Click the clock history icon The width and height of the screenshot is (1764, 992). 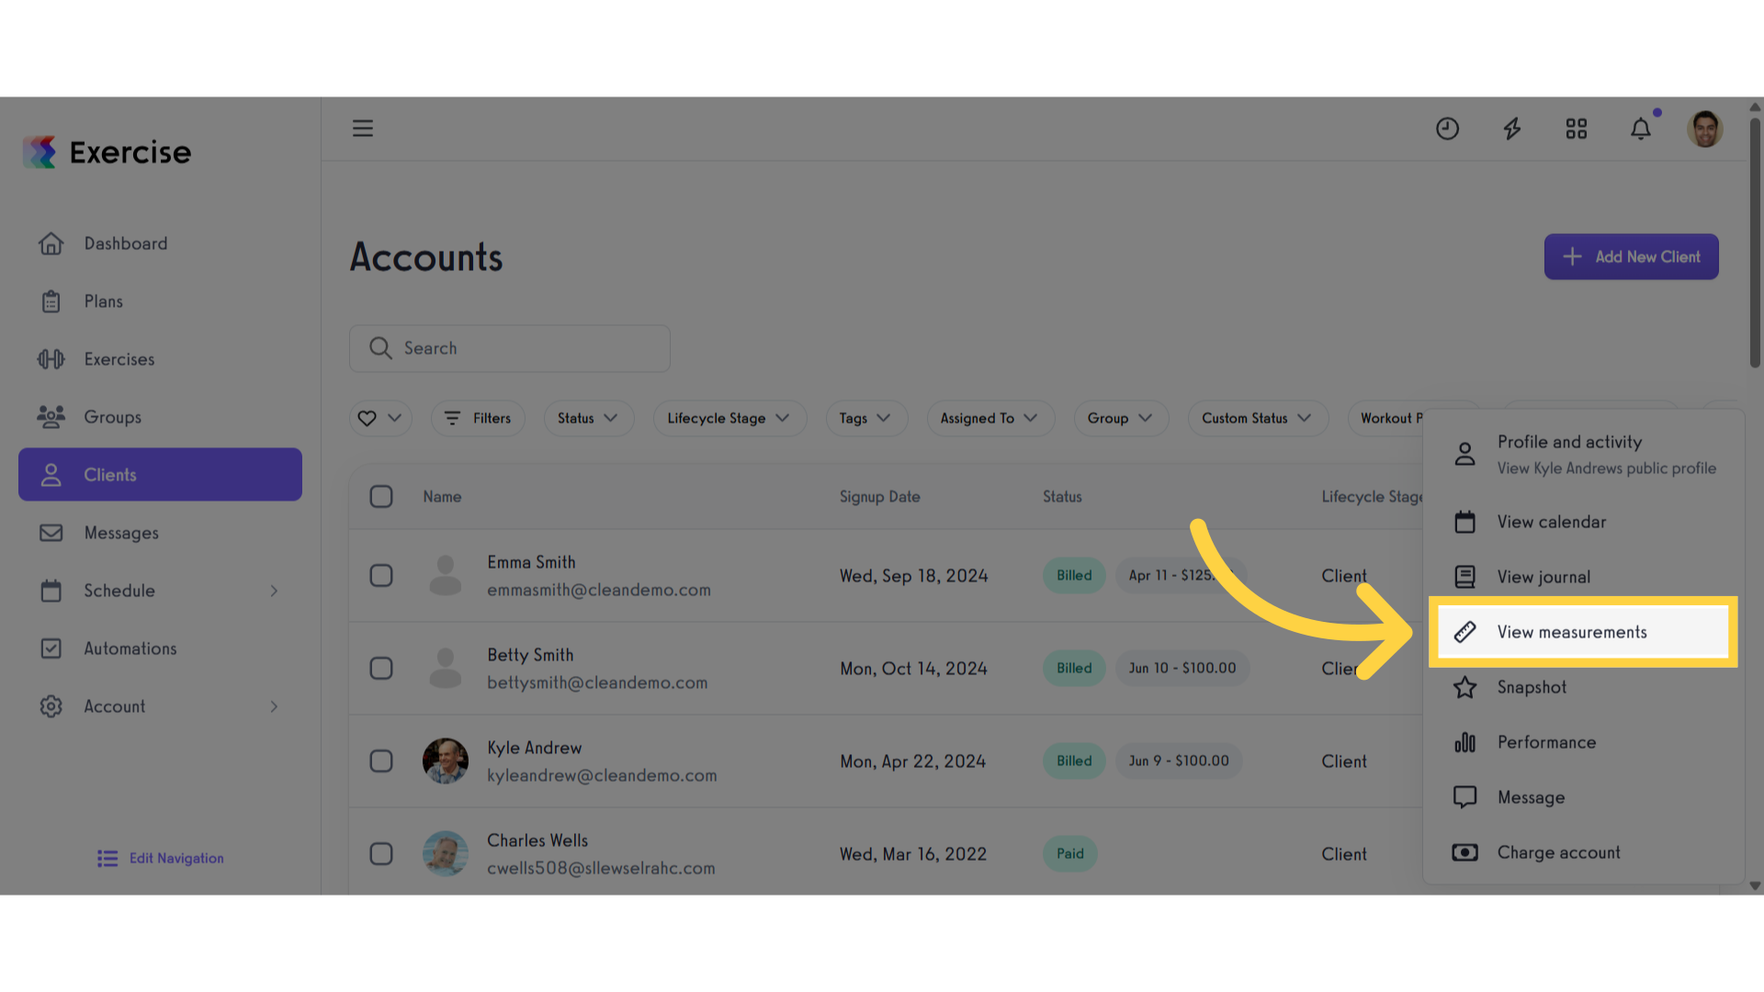1448,129
